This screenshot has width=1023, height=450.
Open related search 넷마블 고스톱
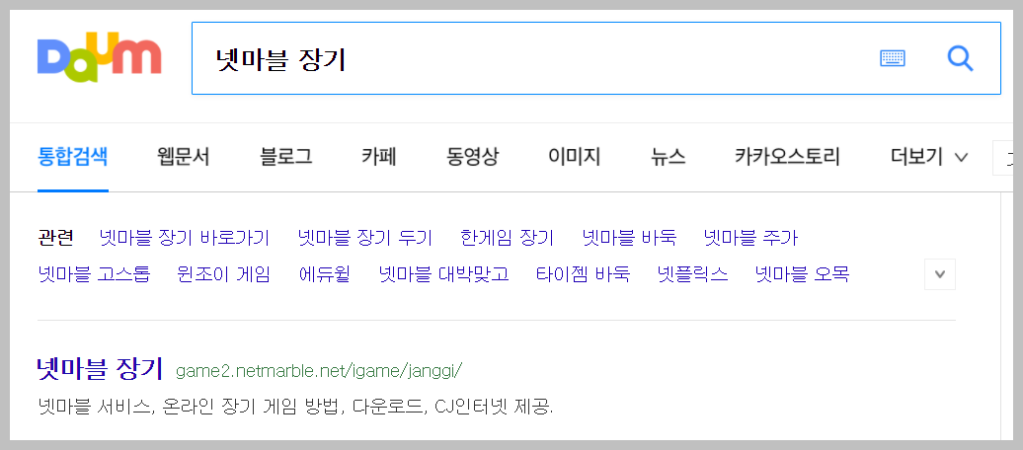point(94,274)
